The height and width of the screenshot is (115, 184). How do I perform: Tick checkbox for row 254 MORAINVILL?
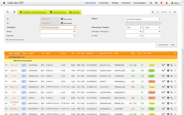pos(175,81)
